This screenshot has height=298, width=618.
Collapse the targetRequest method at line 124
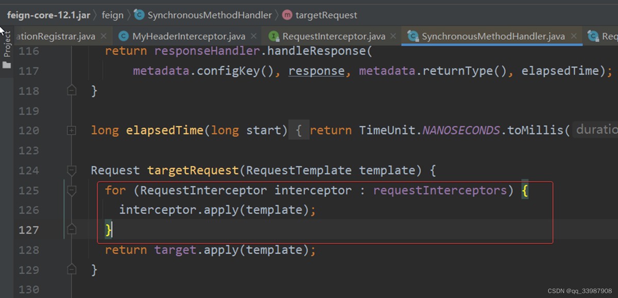pyautogui.click(x=72, y=171)
